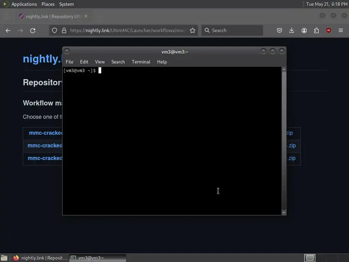Open terminal Terminal menu

pyautogui.click(x=141, y=62)
